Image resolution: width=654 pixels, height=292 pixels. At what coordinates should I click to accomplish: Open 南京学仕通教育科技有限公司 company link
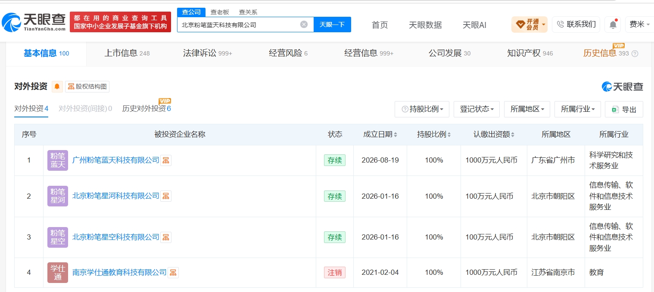pyautogui.click(x=119, y=272)
